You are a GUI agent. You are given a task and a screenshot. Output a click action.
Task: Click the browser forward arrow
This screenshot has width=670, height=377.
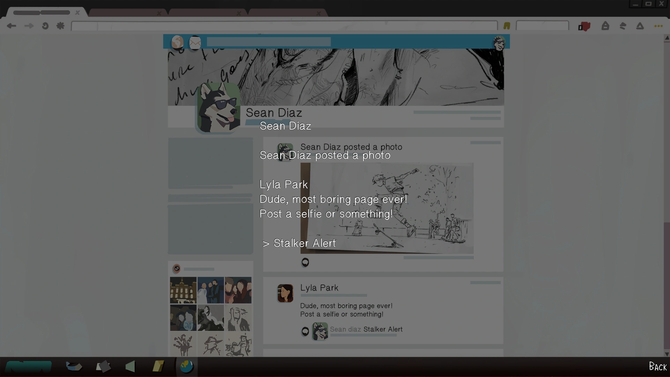coord(29,26)
